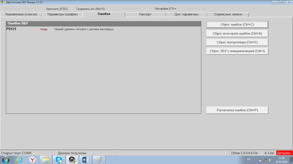
Task: Click Выбор блока (F2)
Action: point(135,9)
